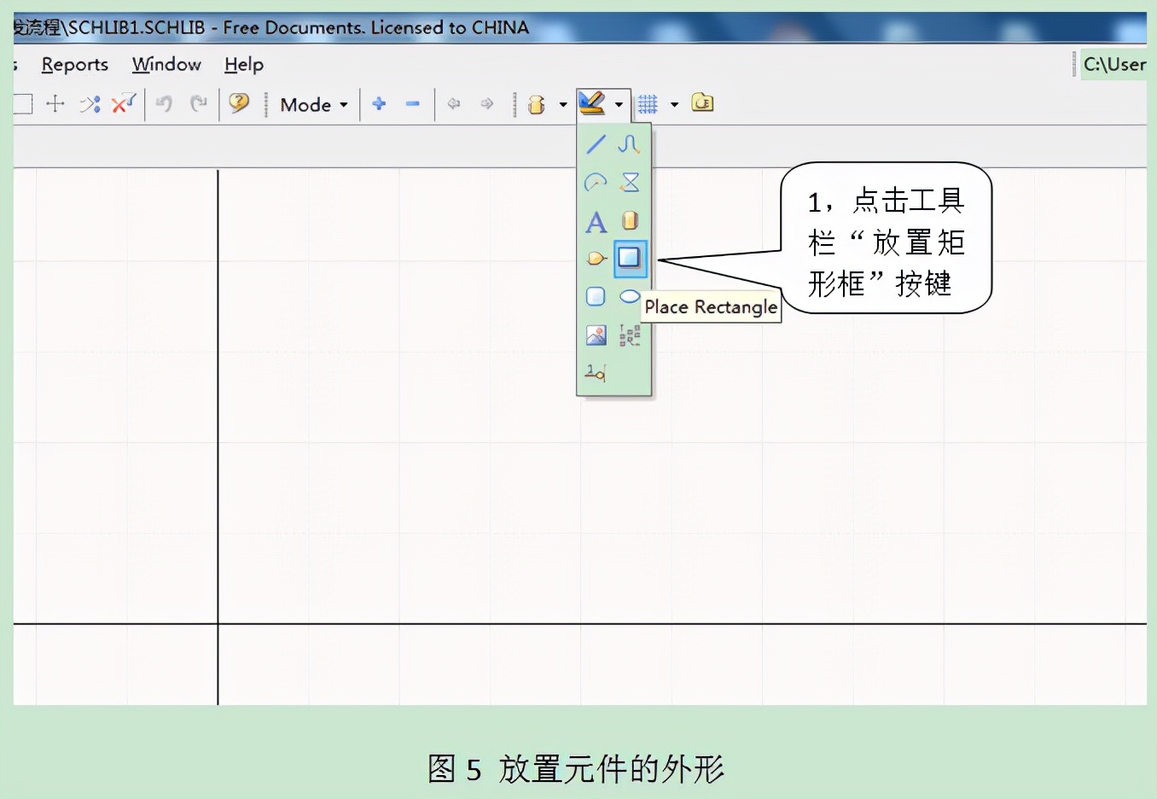The image size is (1157, 799).
Task: Open the Mode dropdown
Action: [313, 103]
